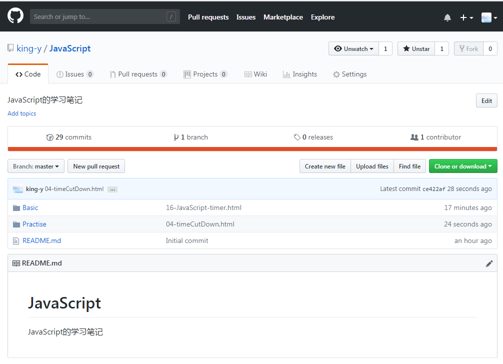Switch to the Issues tab

click(74, 74)
